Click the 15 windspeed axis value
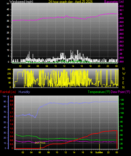This screenshot has height=156, width=131. coord(8,44)
